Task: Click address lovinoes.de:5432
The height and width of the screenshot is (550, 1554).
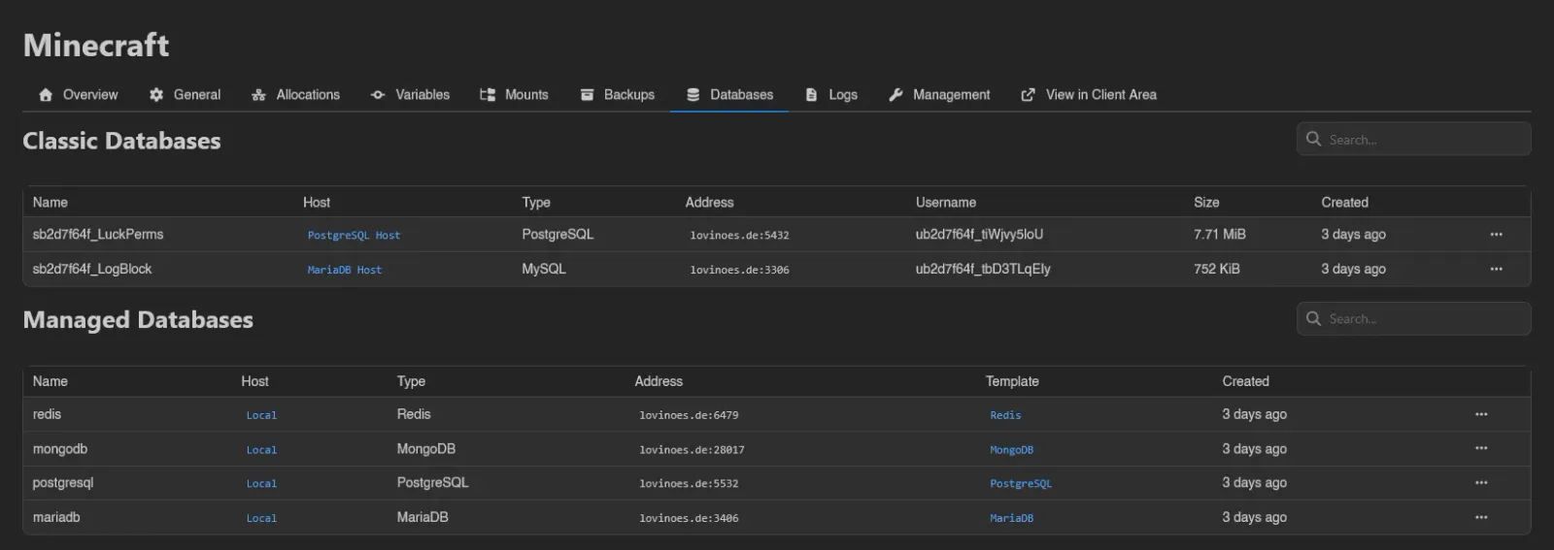Action: click(739, 236)
